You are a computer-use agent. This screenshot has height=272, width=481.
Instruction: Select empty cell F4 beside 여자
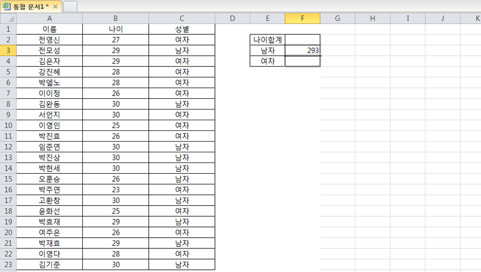tap(302, 61)
